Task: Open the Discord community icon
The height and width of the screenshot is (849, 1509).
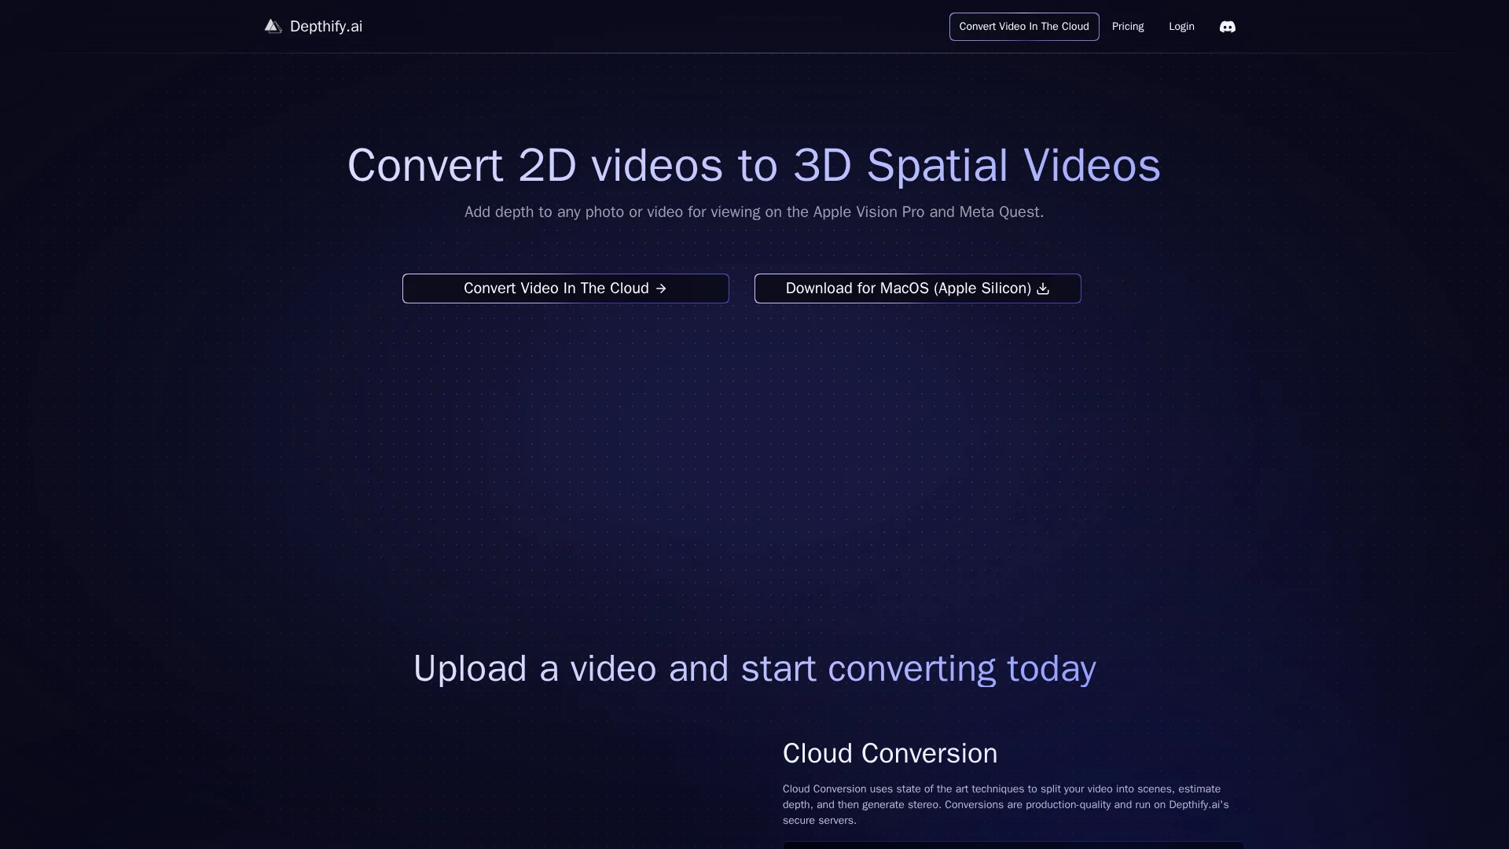Action: pos(1227,27)
